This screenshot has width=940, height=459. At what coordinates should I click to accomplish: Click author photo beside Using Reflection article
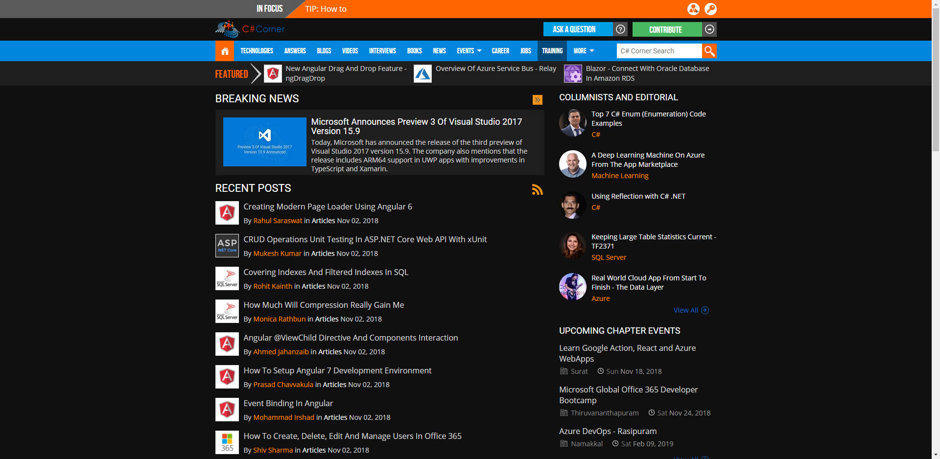click(x=573, y=205)
